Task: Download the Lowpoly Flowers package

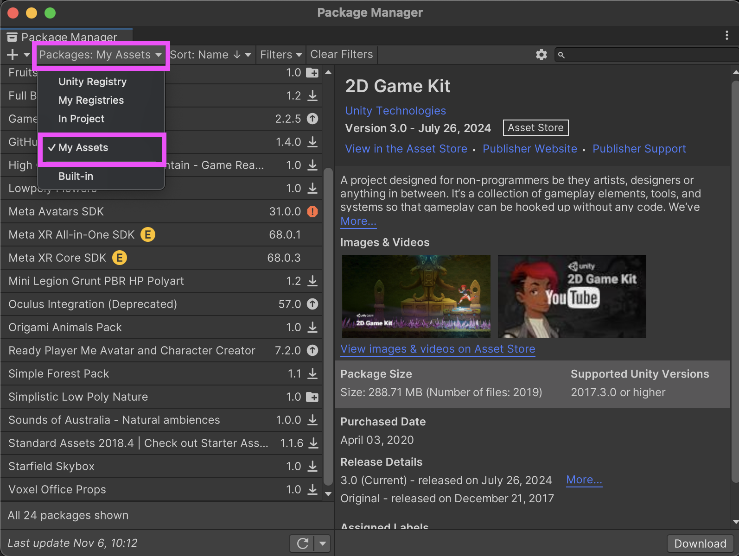Action: tap(313, 188)
